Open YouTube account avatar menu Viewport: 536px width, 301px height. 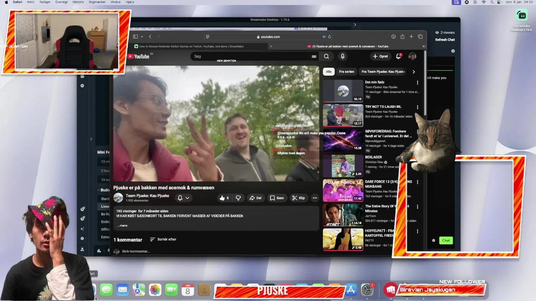tap(412, 56)
